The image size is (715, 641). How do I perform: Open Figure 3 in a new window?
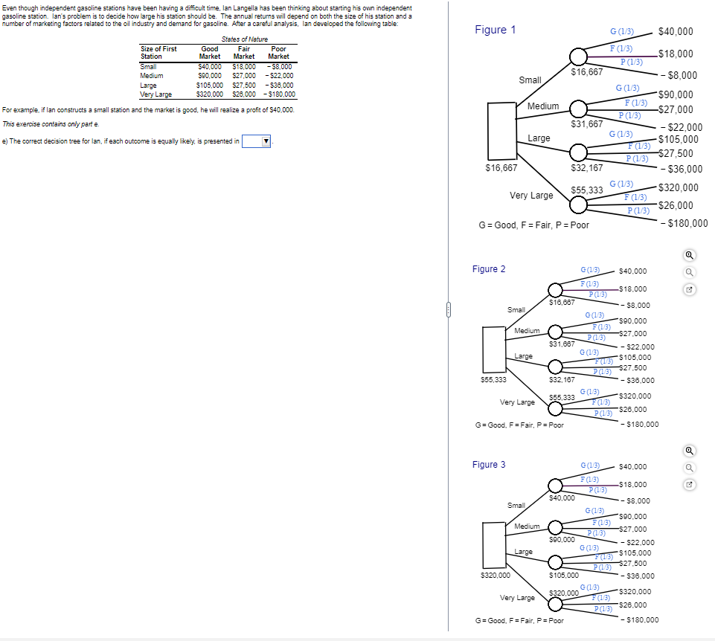(x=689, y=484)
